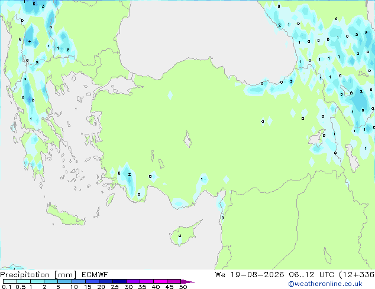Pick the 15 mm legend color swatch
The height and width of the screenshot is (289, 375).
[x=92, y=281]
